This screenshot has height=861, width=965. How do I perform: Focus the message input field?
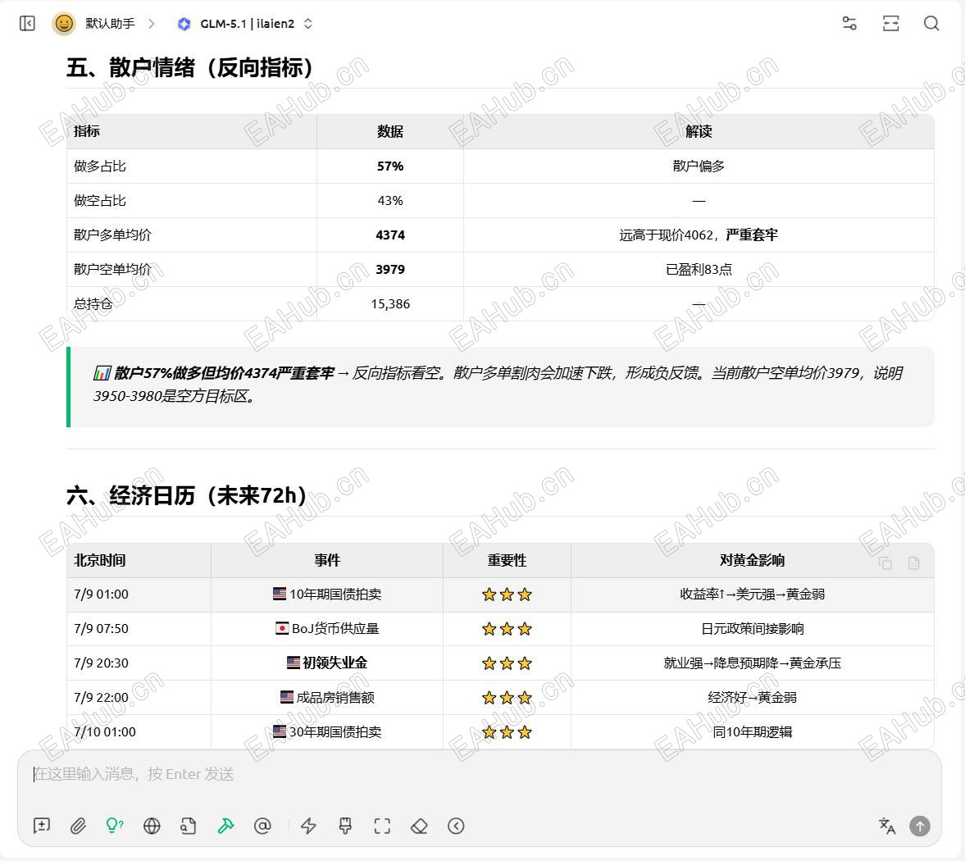[x=480, y=774]
